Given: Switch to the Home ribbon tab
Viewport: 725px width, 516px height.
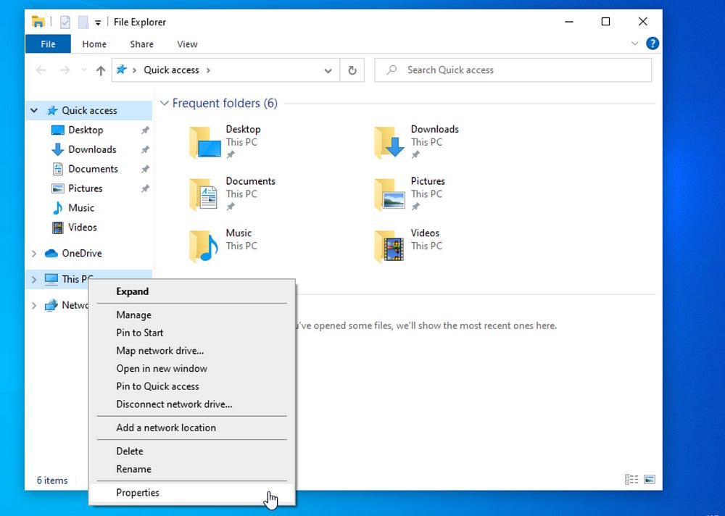Looking at the screenshot, I should point(94,44).
